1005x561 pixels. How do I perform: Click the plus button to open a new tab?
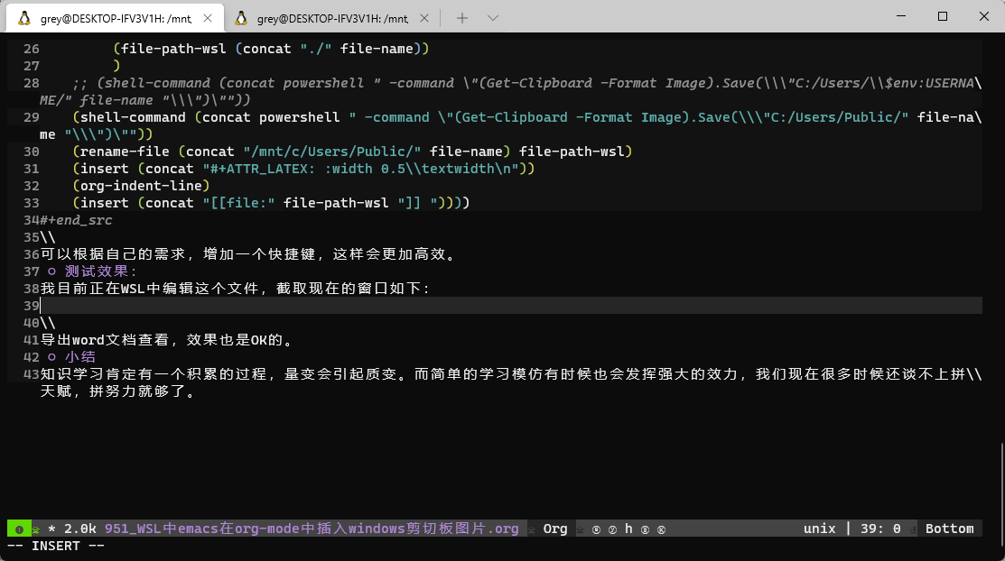pyautogui.click(x=461, y=17)
